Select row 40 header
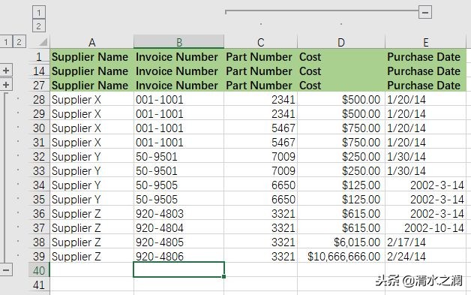This screenshot has width=471, height=295. click(39, 270)
